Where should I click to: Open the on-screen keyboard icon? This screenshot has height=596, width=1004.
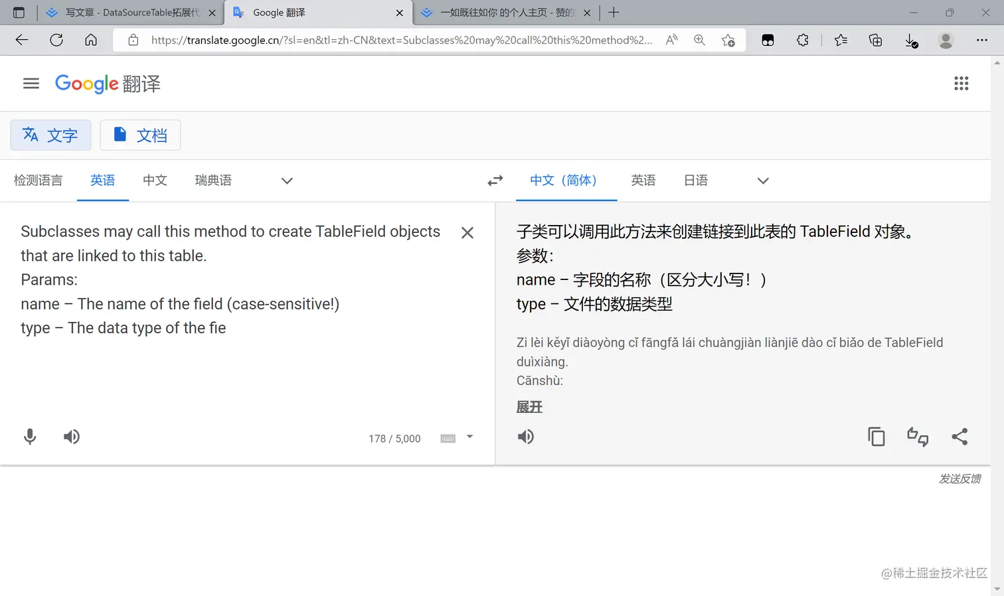tap(448, 438)
